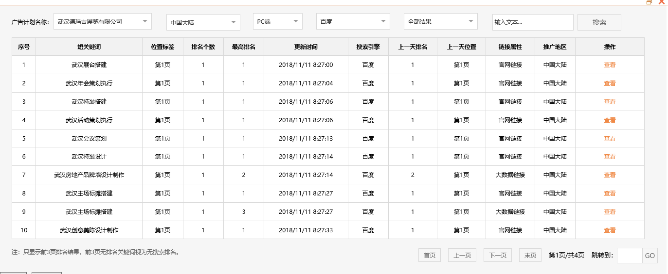Select keyword 武汉会议策划
668x274 pixels.
pos(89,139)
